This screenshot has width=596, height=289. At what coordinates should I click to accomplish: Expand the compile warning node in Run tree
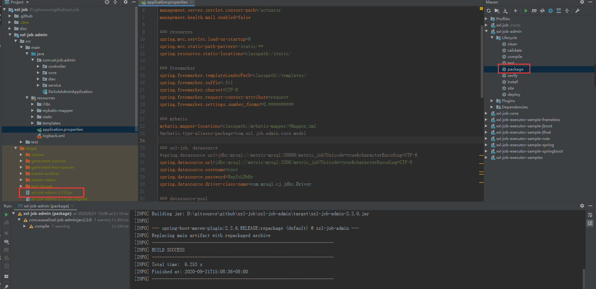pos(25,226)
